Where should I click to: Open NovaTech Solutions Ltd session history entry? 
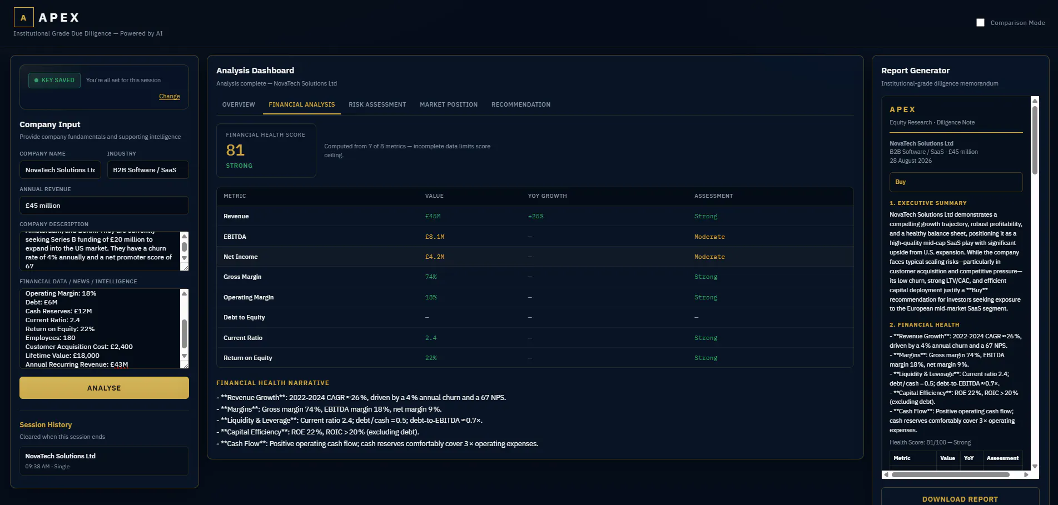click(104, 461)
